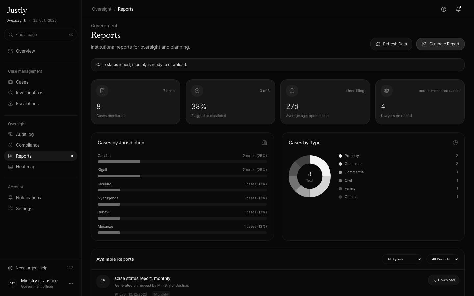Click the "Consumer" case type label
Viewport: 474px width, 296px height.
353,164
